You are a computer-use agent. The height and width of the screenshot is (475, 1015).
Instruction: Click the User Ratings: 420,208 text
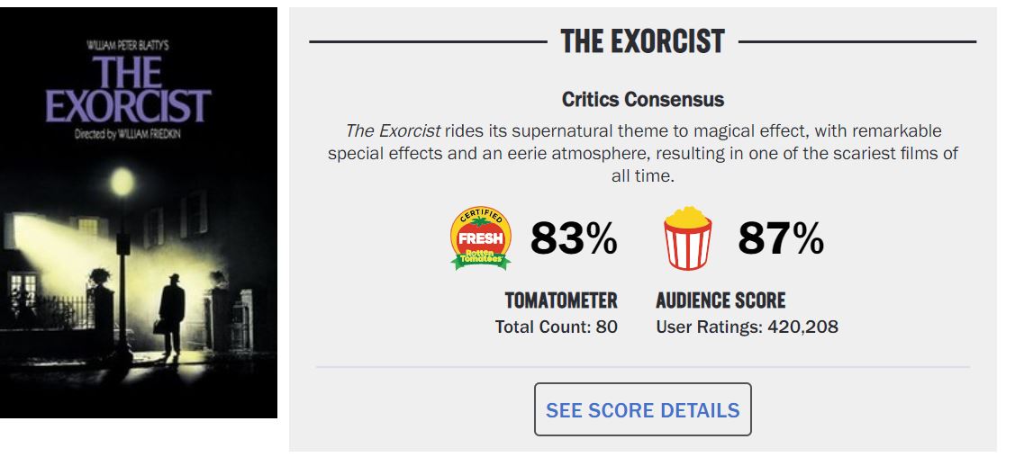(747, 327)
